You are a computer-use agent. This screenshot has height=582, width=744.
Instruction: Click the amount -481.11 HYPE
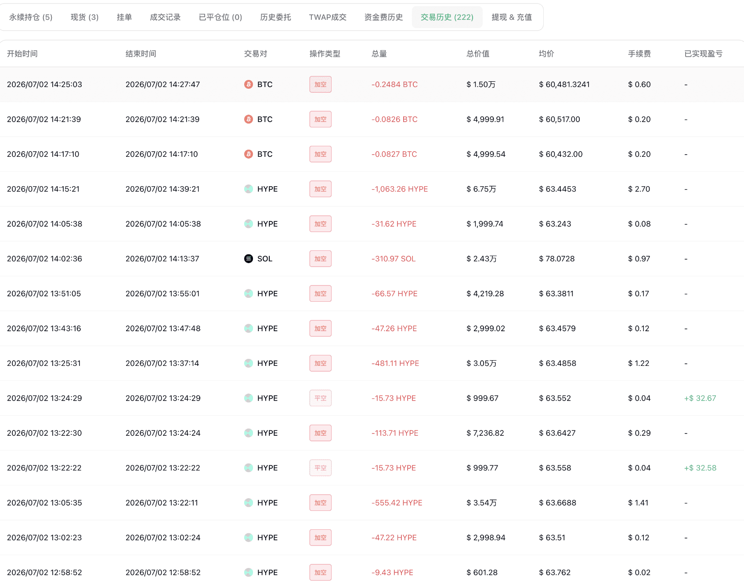395,363
